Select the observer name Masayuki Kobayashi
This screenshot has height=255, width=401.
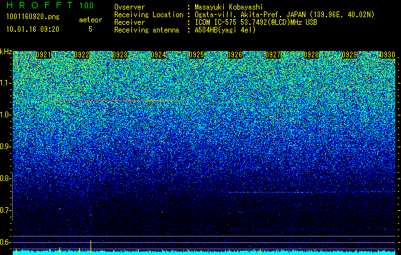pyautogui.click(x=229, y=7)
